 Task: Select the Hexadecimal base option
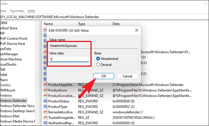(107, 58)
